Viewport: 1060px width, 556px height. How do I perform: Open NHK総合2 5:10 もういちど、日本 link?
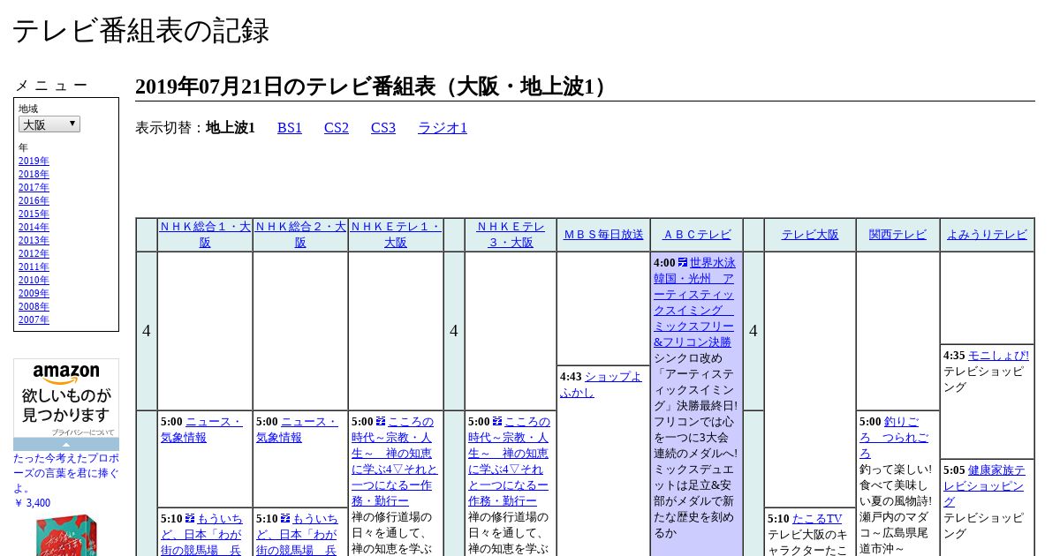(299, 534)
